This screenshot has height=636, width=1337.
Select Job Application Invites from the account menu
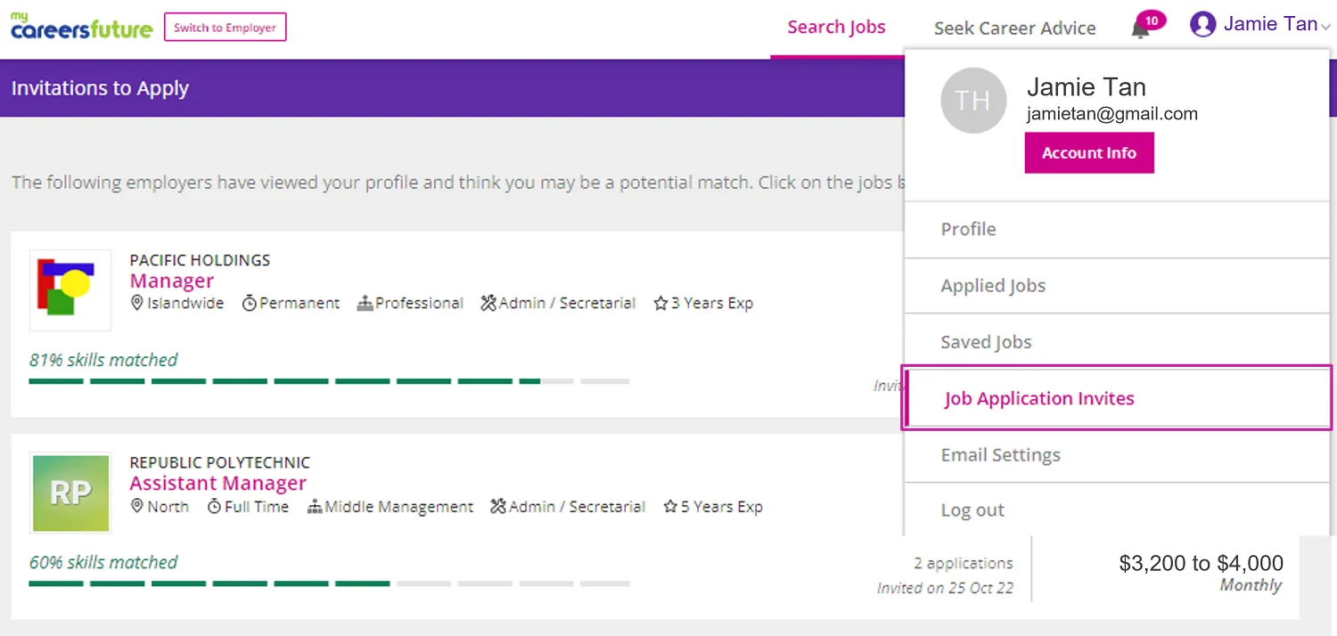point(1038,397)
